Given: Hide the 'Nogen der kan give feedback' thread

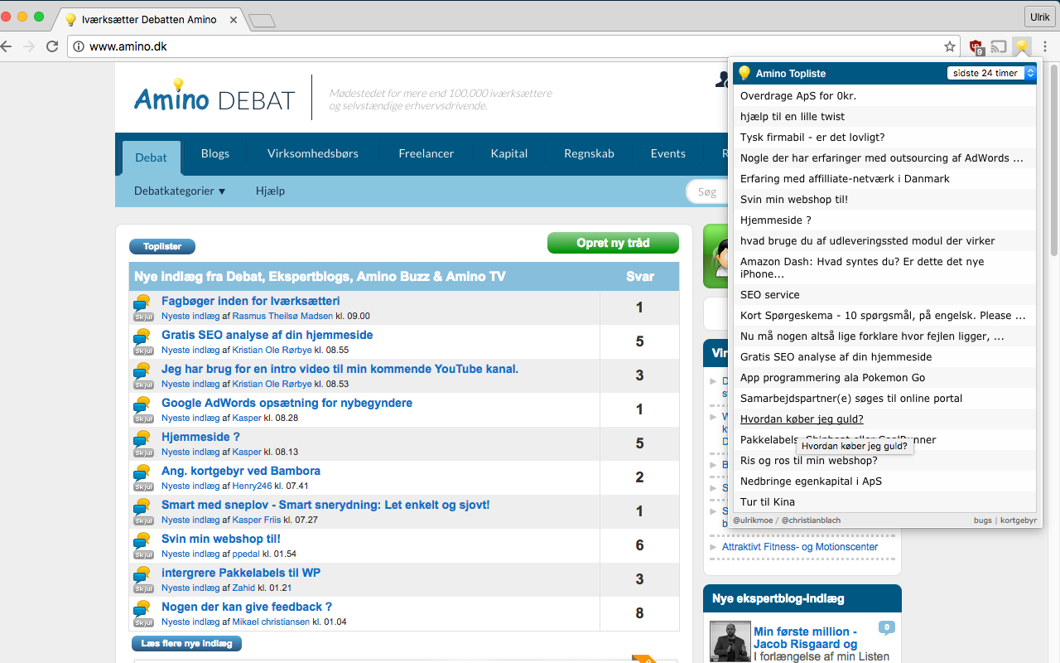Looking at the screenshot, I should point(143,622).
